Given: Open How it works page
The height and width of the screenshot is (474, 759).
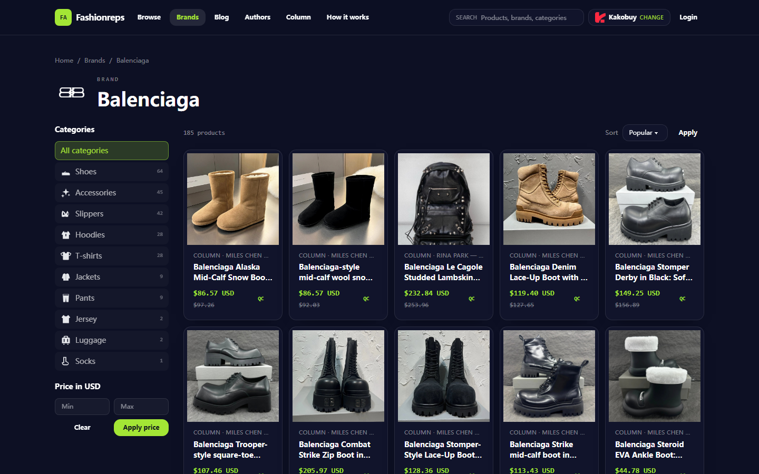Looking at the screenshot, I should click(x=348, y=17).
